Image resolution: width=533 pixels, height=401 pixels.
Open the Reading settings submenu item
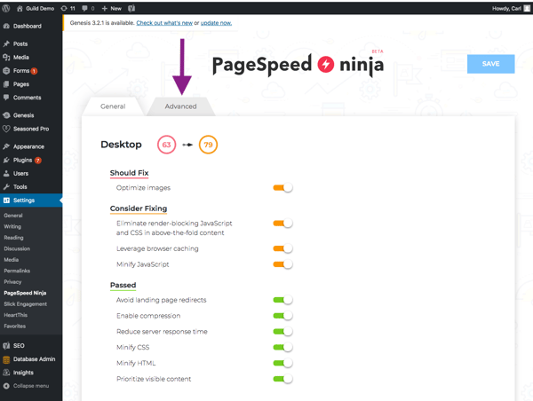(13, 238)
